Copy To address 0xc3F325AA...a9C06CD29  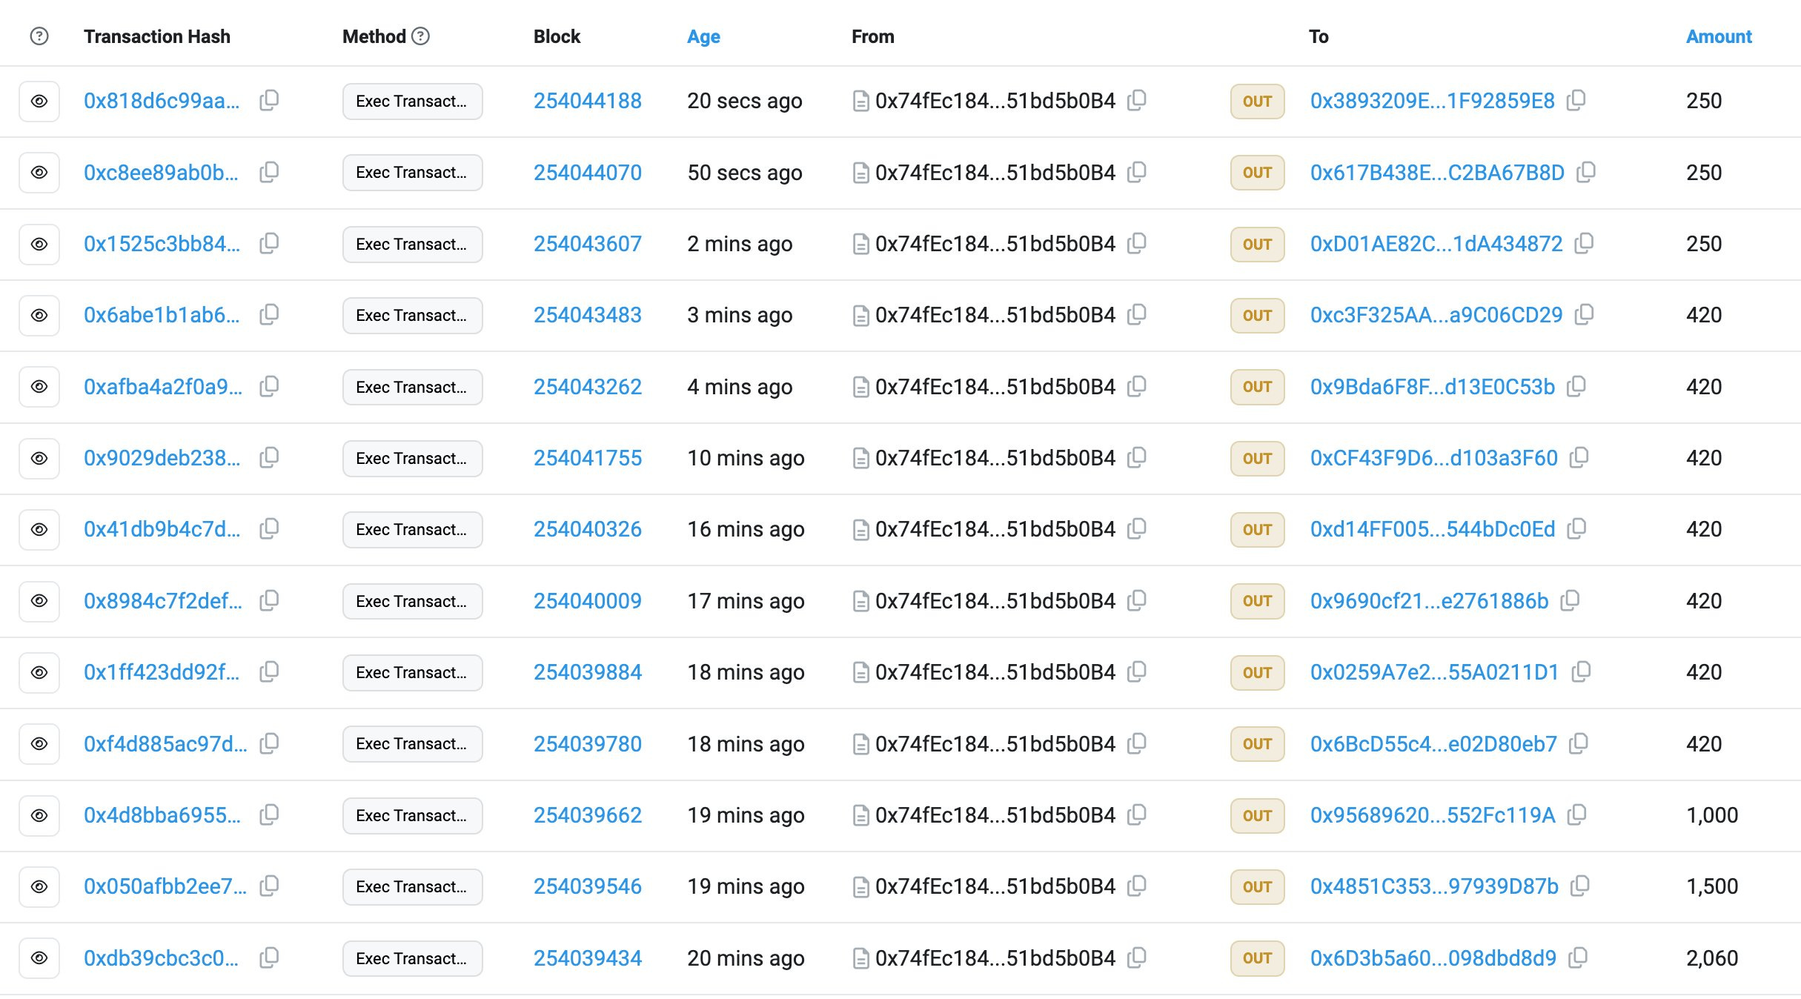click(x=1584, y=315)
